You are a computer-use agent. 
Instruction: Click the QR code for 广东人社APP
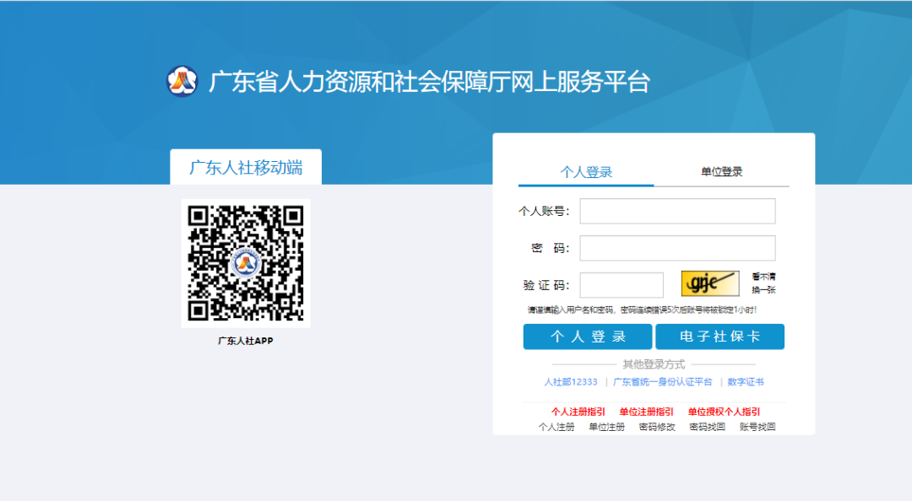click(246, 263)
